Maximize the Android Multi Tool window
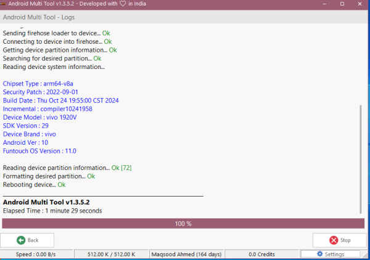This screenshot has height=260, width=370. pyautogui.click(x=342, y=4)
